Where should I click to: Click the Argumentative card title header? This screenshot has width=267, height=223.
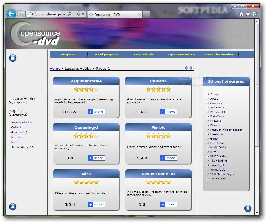pyautogui.click(x=86, y=81)
